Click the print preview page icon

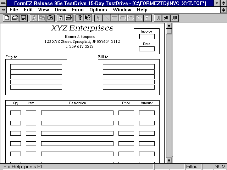coord(61,18)
